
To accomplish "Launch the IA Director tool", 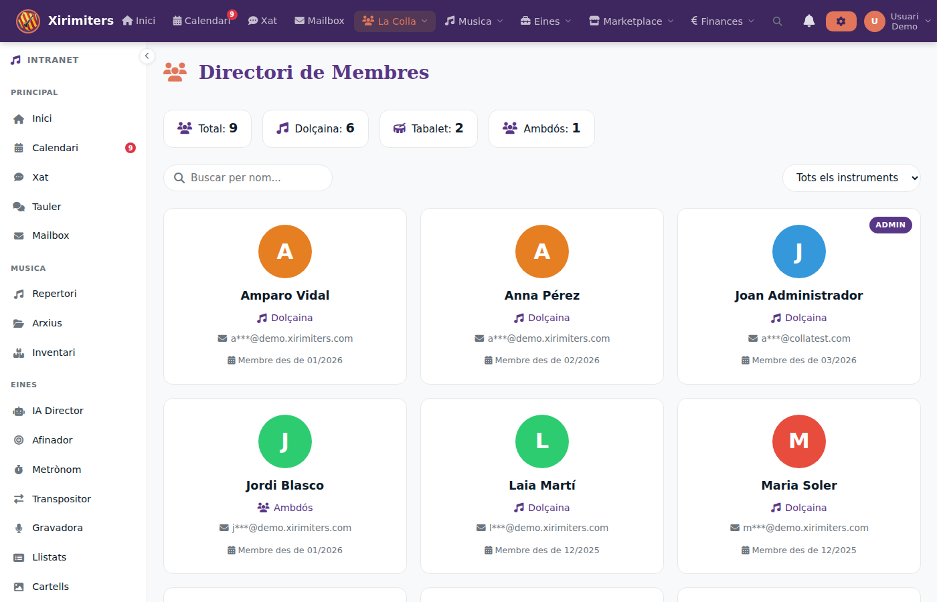I will [x=58, y=410].
